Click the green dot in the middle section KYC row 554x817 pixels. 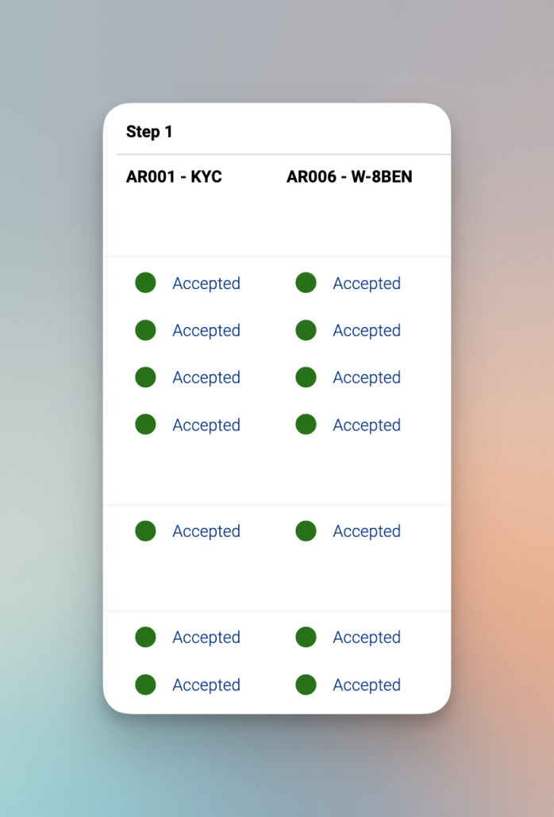[145, 530]
